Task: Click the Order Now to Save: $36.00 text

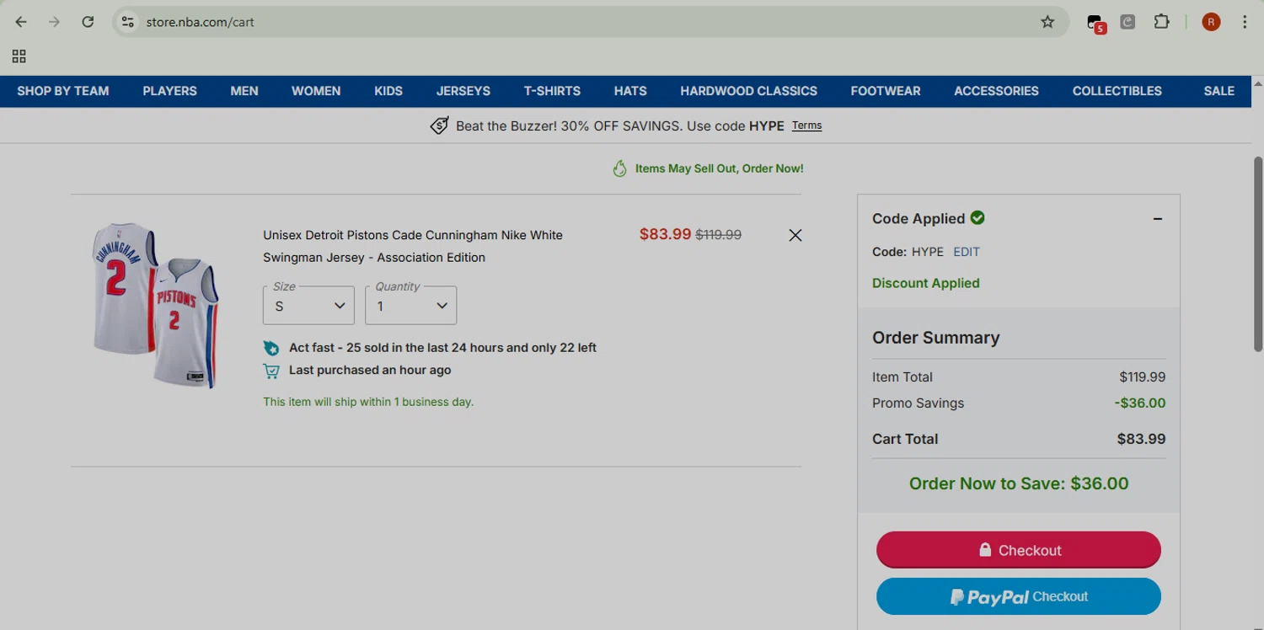Action: click(1019, 483)
